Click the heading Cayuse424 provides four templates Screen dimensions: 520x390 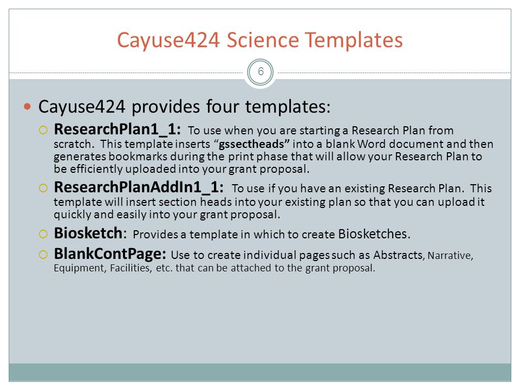point(184,107)
